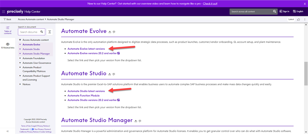The image size is (308, 134).
Task: Click the Back filter button
Action: click(7, 19)
